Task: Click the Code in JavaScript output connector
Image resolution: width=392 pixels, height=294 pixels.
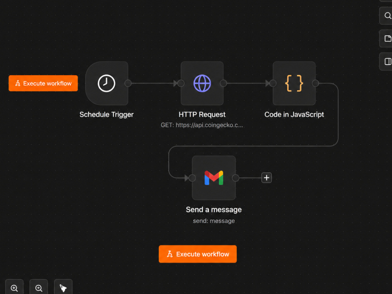Action: [316, 83]
